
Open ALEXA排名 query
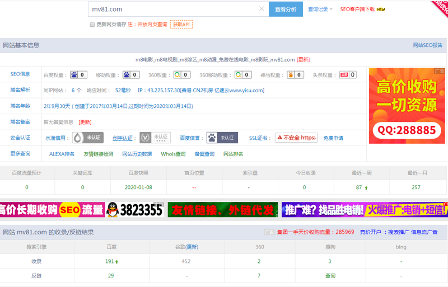click(62, 154)
